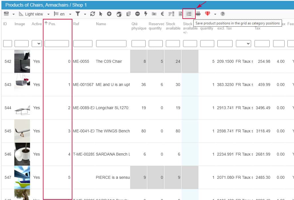294x200 pixels.
Task: Click the Name filter input field
Action: click(x=111, y=44)
